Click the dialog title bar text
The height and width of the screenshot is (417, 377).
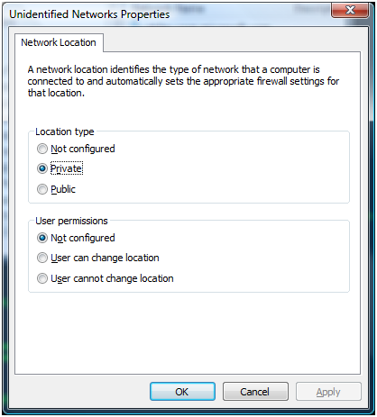(89, 14)
